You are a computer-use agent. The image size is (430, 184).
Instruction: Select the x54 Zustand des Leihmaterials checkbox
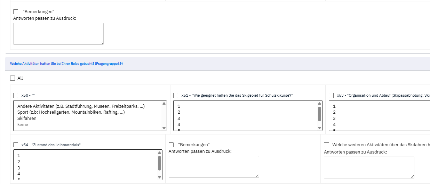(x=16, y=145)
